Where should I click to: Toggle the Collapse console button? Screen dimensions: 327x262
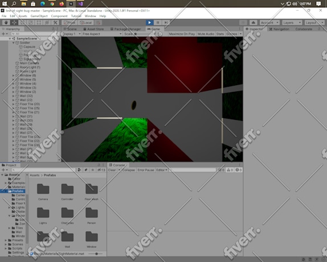tap(129, 170)
